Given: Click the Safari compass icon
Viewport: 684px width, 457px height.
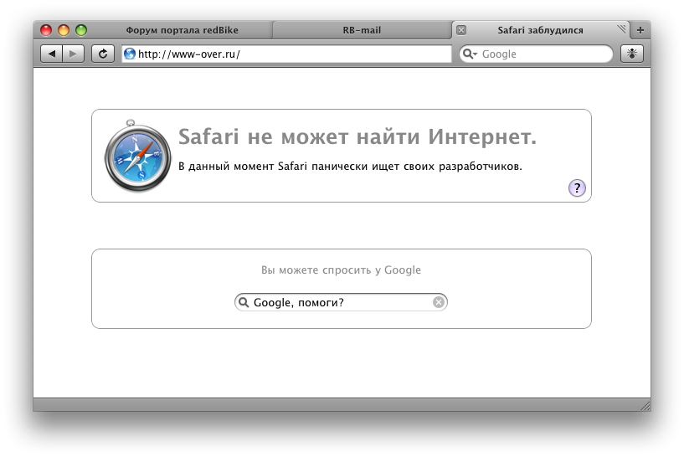Looking at the screenshot, I should (137, 157).
